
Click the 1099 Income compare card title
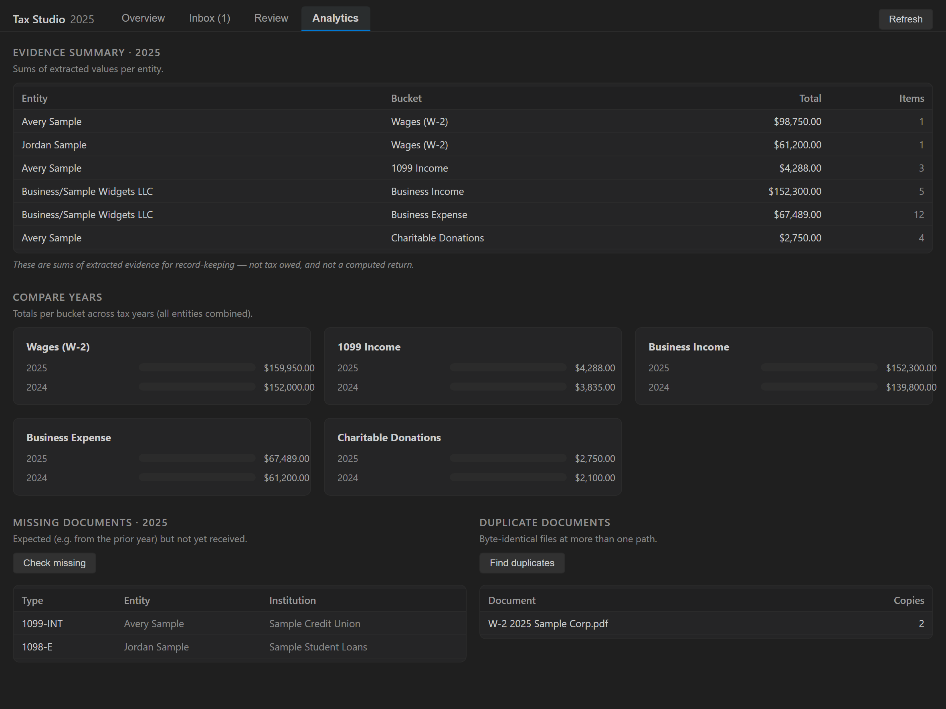click(369, 347)
